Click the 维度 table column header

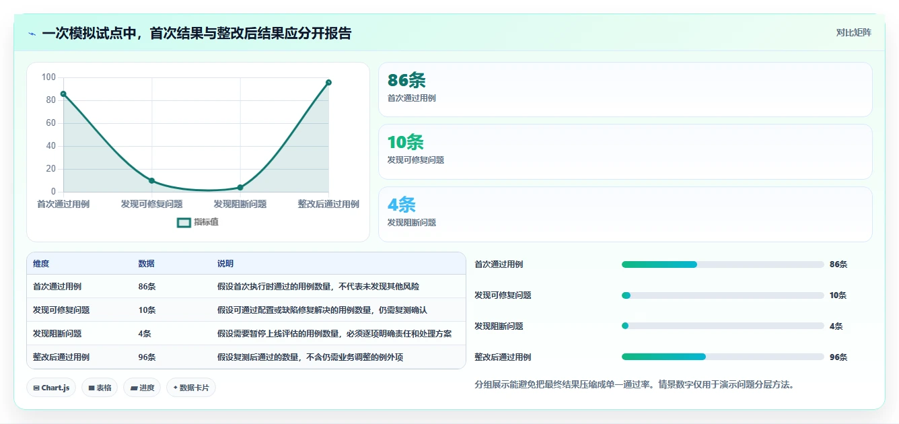coord(41,264)
